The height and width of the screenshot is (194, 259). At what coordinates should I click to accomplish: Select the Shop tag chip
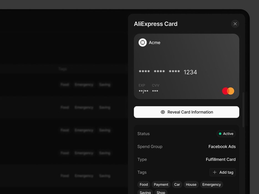161,192
